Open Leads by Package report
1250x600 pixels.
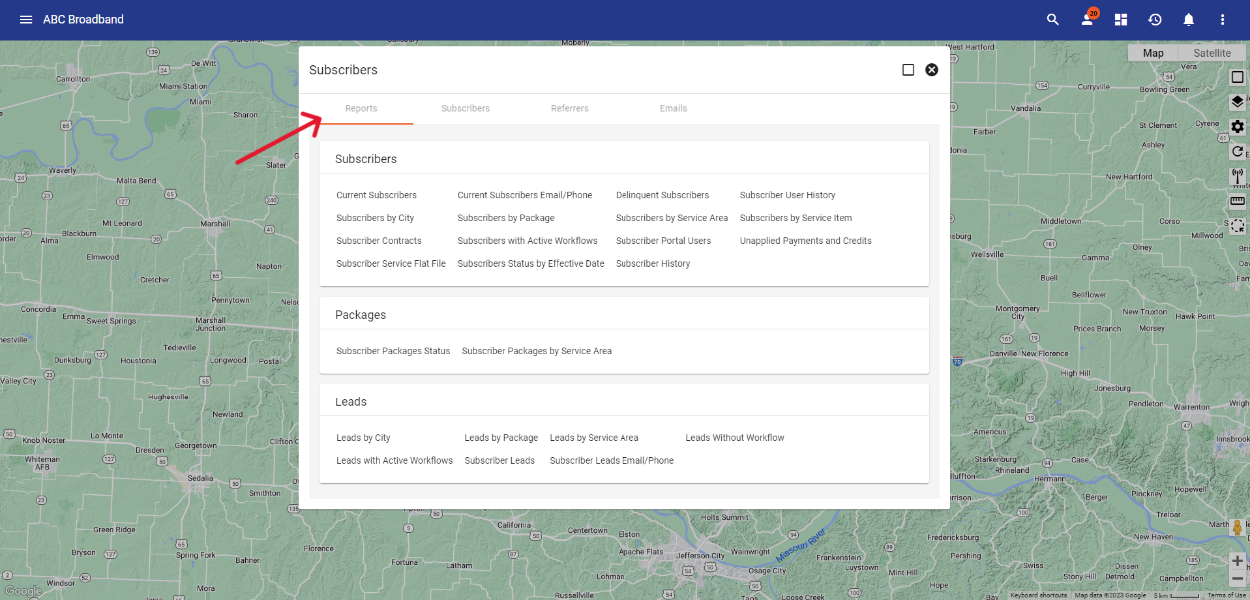point(501,438)
